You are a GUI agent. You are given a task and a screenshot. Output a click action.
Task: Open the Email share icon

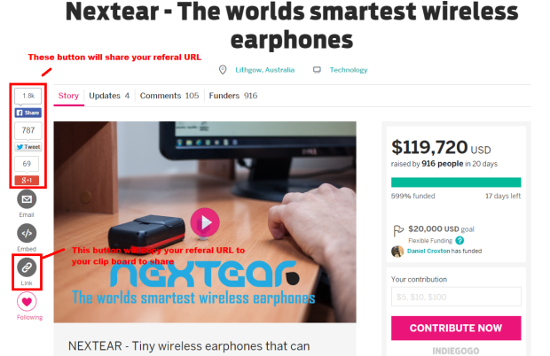pos(27,199)
